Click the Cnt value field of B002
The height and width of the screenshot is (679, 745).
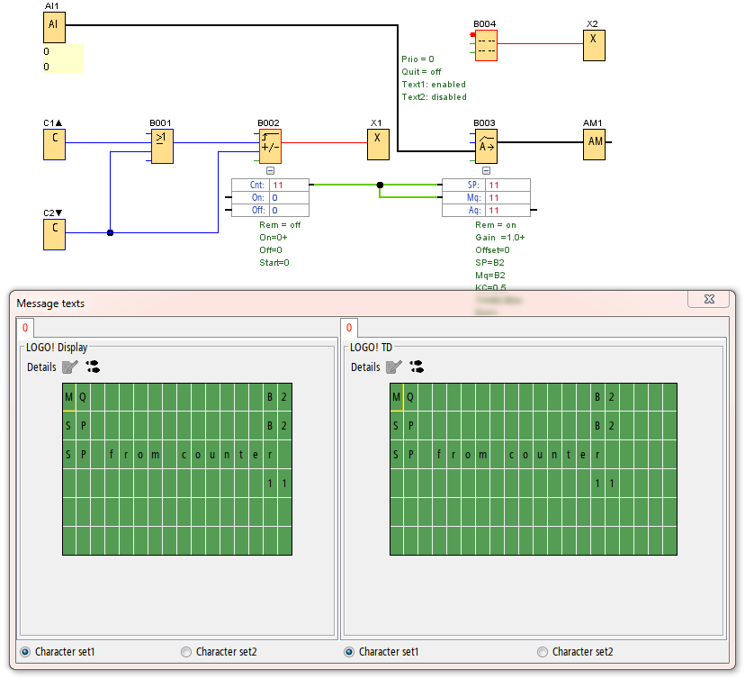(288, 186)
